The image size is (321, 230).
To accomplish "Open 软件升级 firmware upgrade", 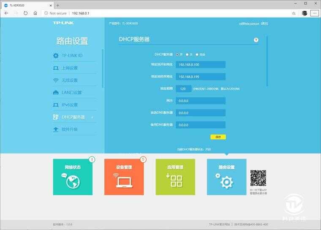I will [70, 129].
